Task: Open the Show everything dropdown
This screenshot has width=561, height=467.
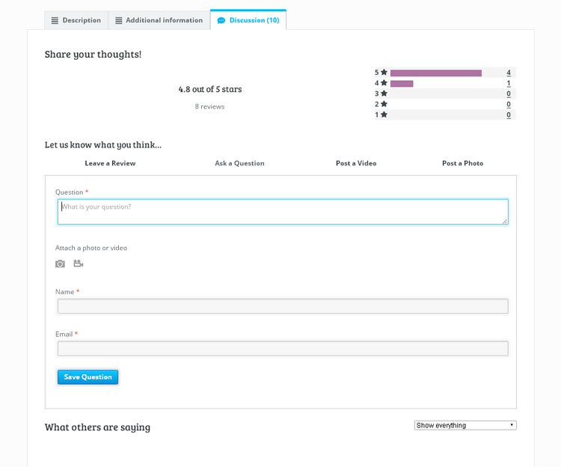Action: (465, 425)
